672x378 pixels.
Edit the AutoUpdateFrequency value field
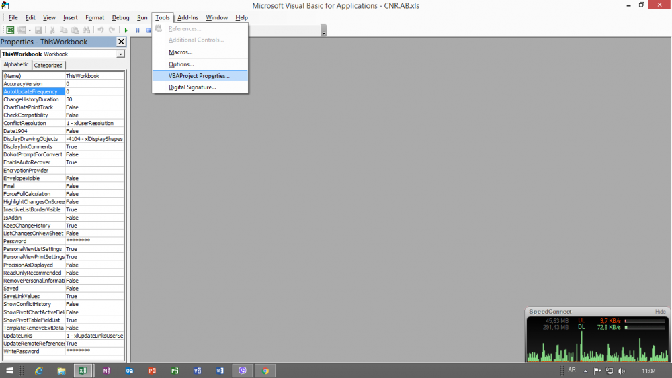(94, 91)
